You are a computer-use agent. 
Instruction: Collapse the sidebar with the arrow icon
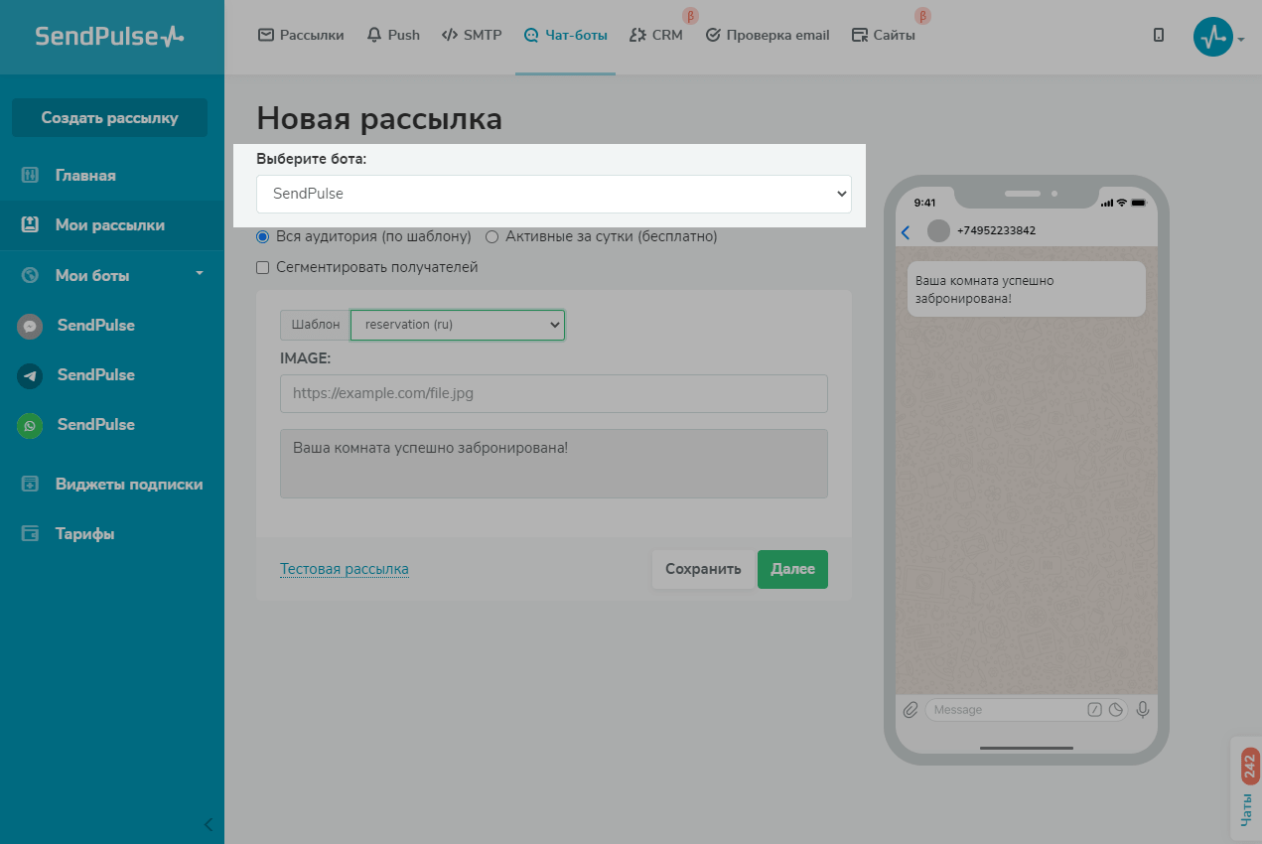point(209,824)
